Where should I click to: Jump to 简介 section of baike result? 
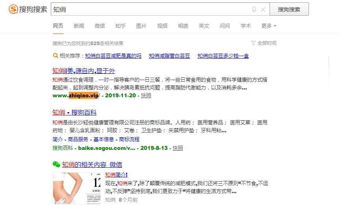point(57,139)
